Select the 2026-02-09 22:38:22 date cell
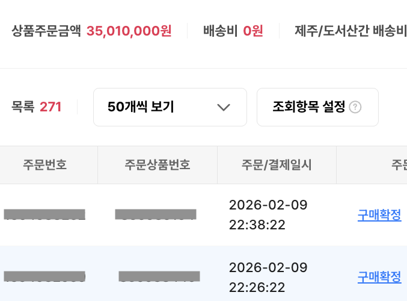 (268, 215)
